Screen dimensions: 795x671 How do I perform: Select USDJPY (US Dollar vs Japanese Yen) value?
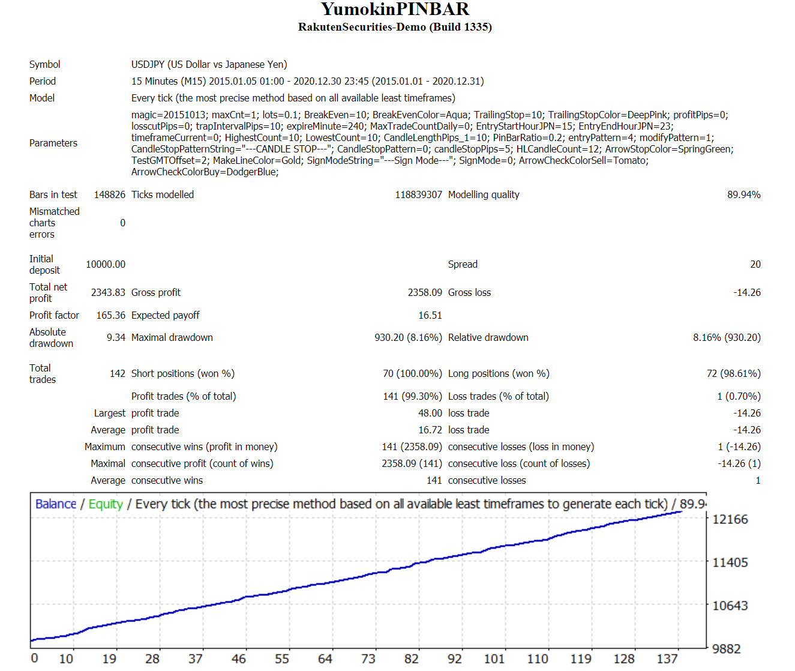[x=209, y=64]
